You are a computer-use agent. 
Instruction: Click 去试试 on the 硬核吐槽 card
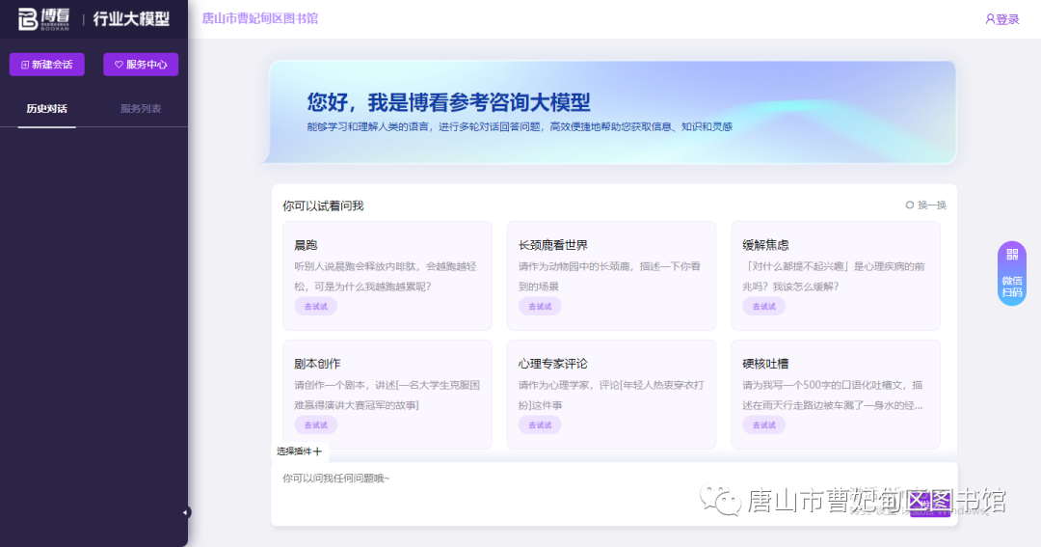tap(763, 424)
